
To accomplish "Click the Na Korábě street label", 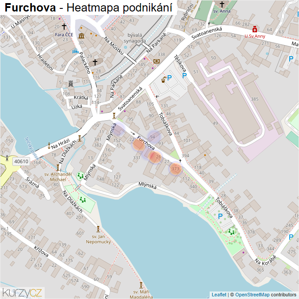I will [x=265, y=260].
